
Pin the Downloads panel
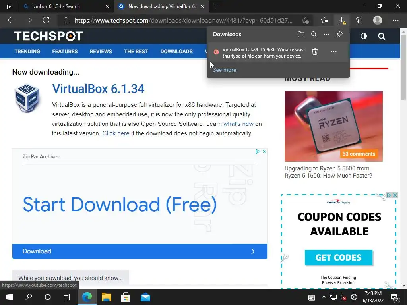(339, 34)
